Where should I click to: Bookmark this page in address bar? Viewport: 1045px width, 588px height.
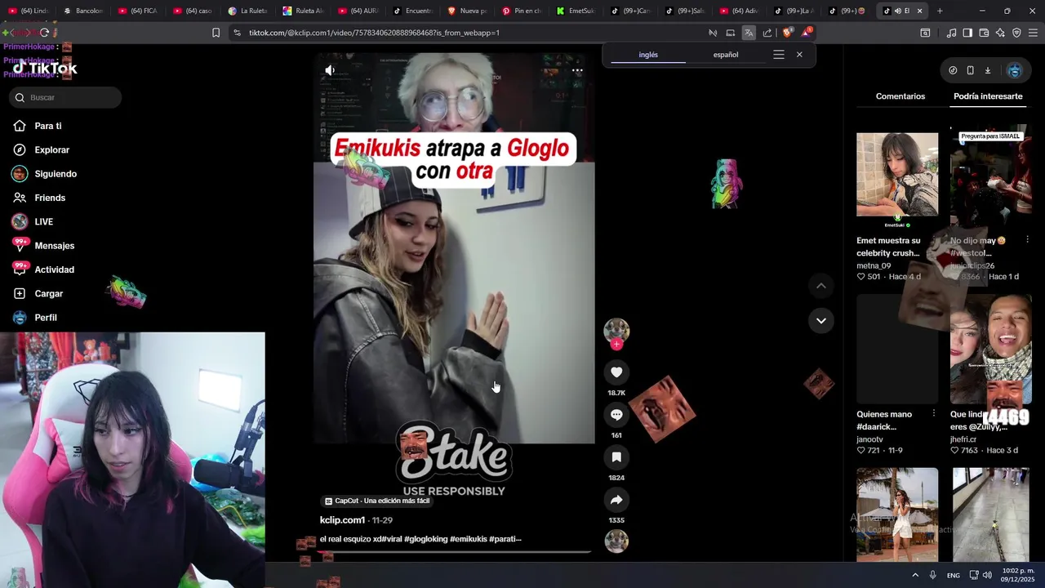point(216,33)
